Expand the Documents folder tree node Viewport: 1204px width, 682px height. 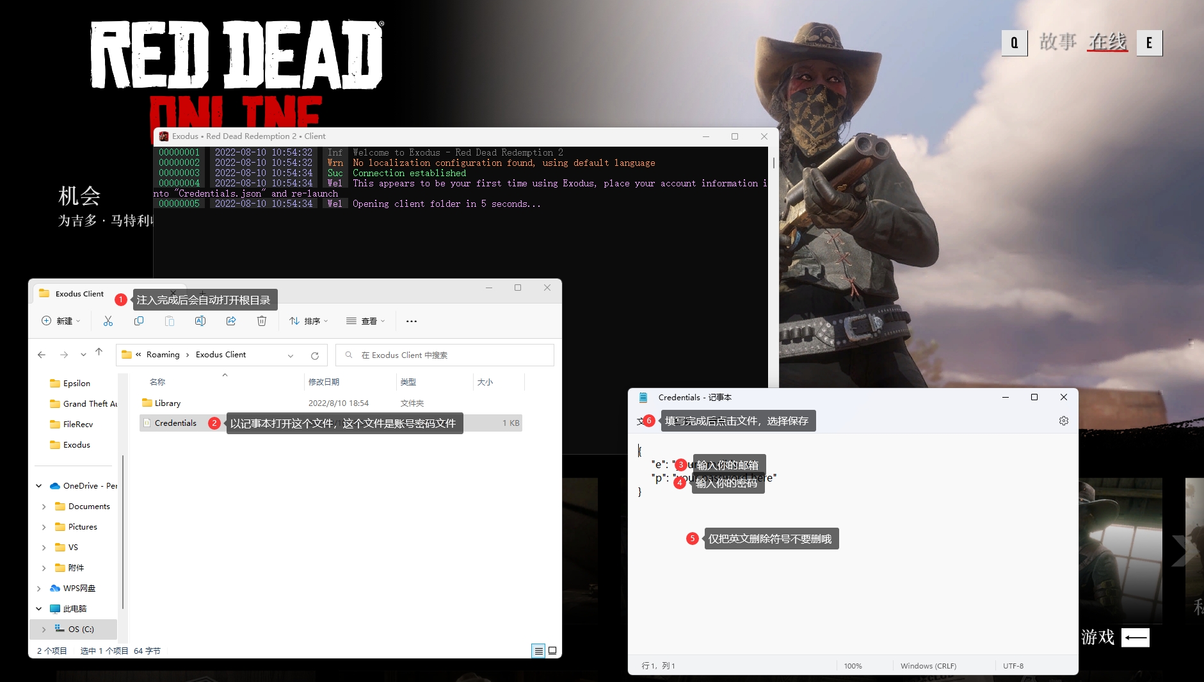tap(44, 507)
